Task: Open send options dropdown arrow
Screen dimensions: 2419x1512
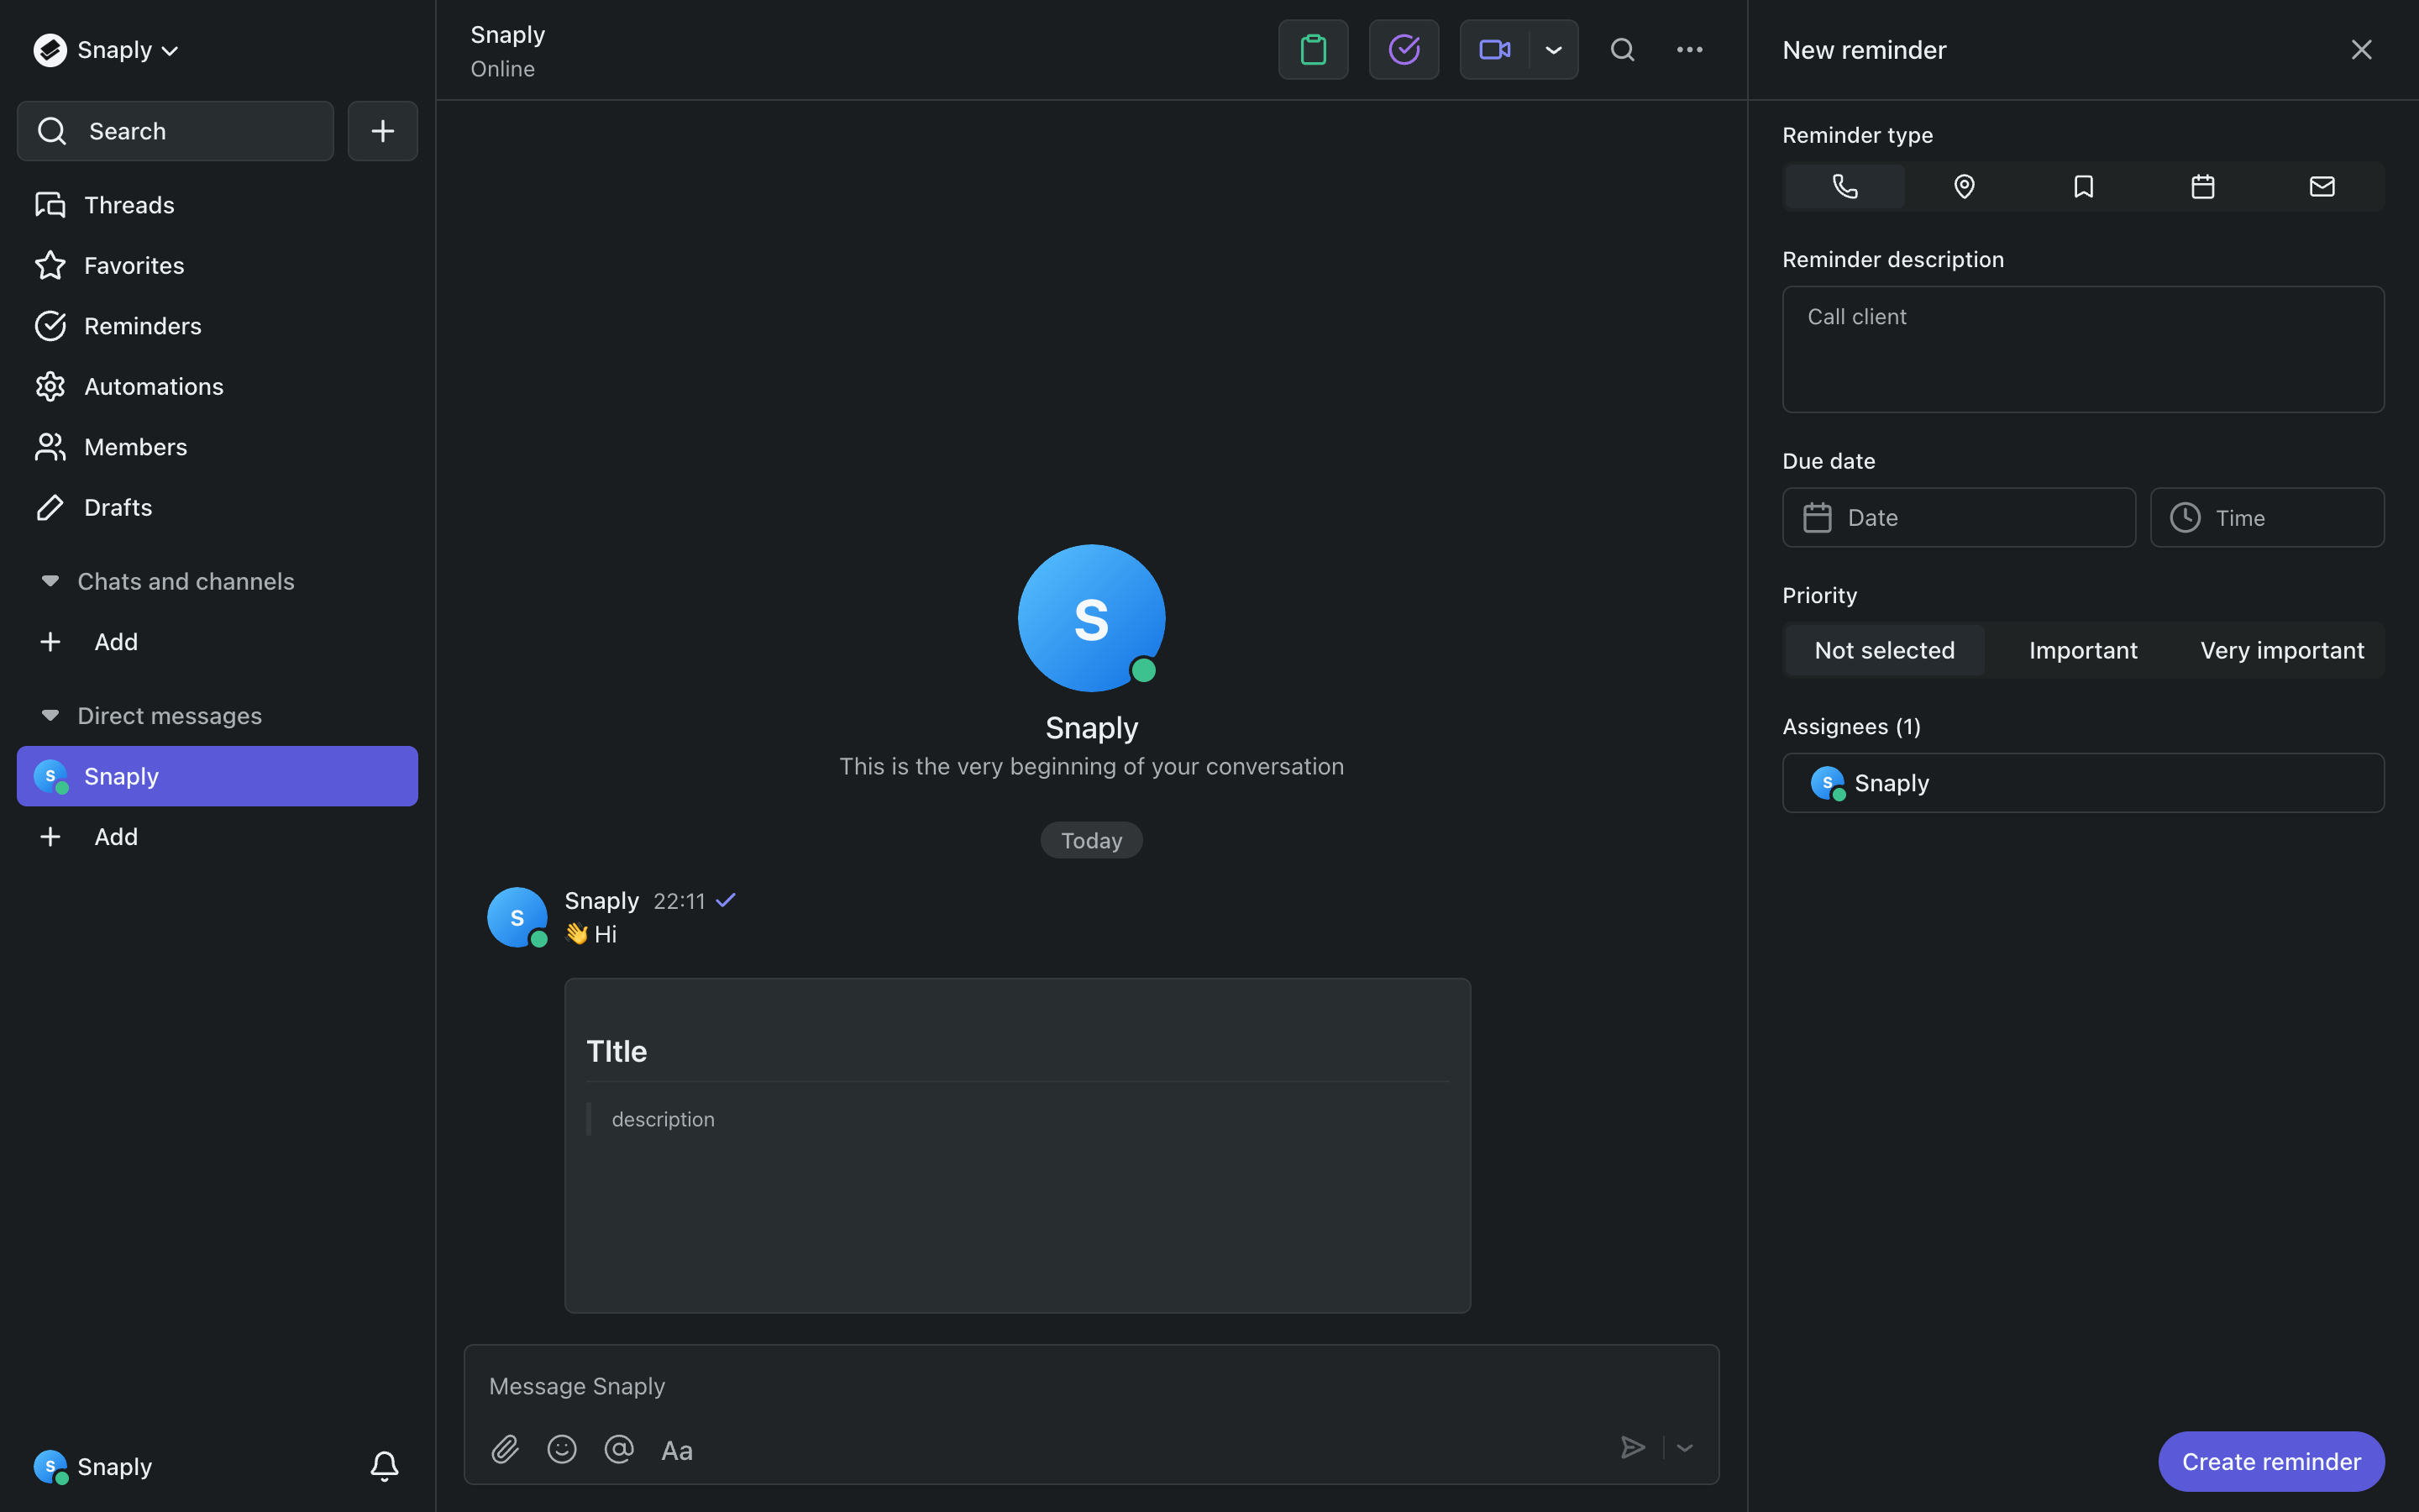Action: coord(1685,1447)
